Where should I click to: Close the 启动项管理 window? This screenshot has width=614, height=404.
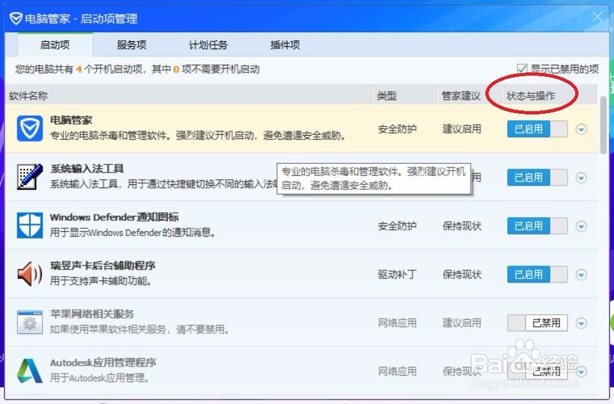(597, 16)
